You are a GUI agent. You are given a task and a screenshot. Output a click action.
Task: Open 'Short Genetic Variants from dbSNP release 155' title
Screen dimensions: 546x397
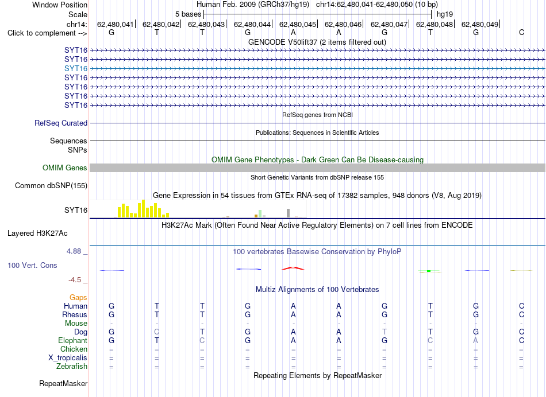coord(317,178)
